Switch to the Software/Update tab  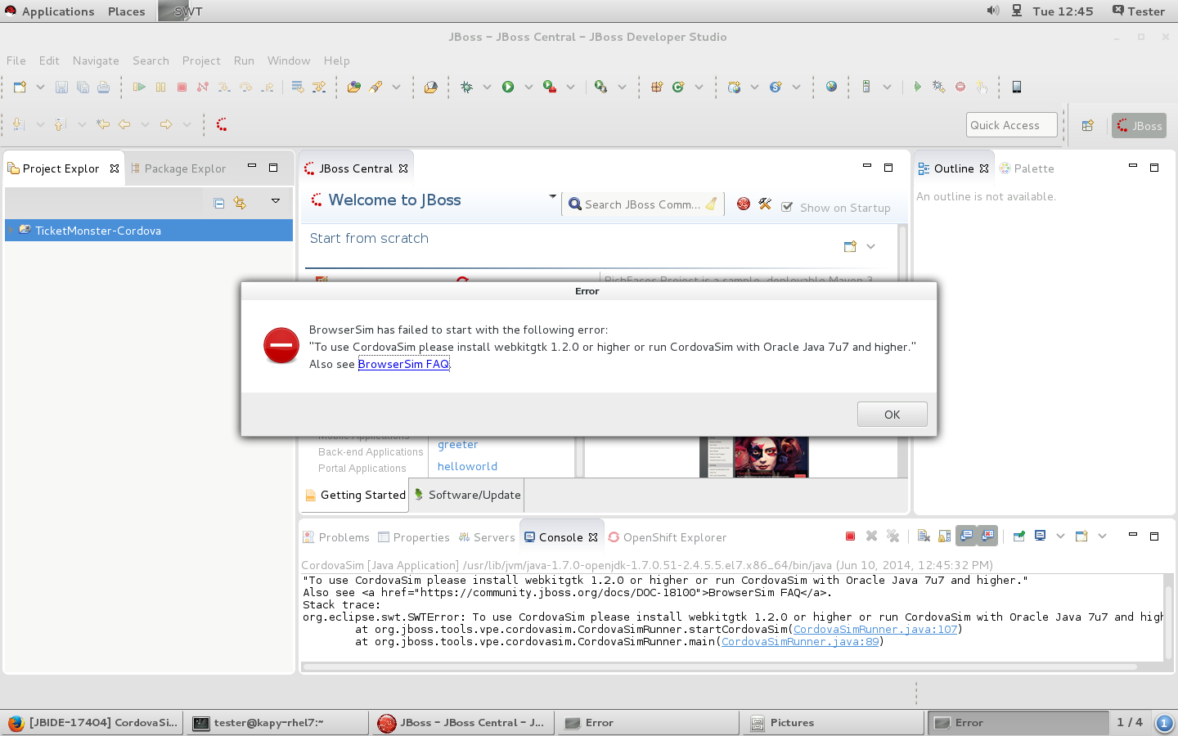coord(467,495)
